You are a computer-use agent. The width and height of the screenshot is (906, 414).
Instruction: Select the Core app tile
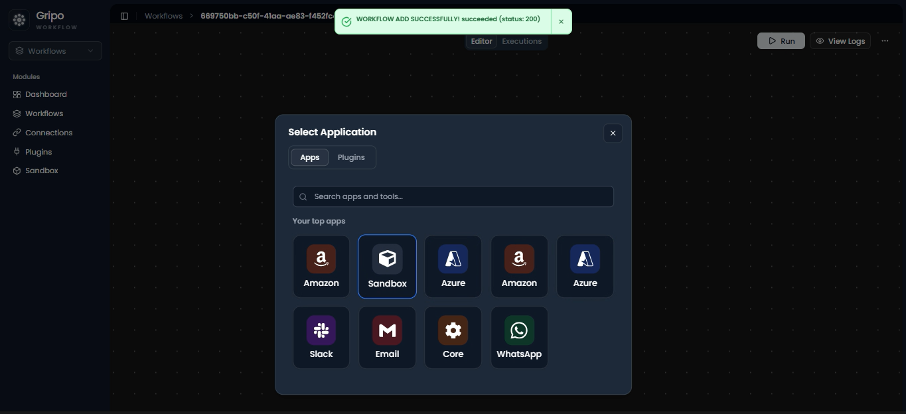[453, 337]
